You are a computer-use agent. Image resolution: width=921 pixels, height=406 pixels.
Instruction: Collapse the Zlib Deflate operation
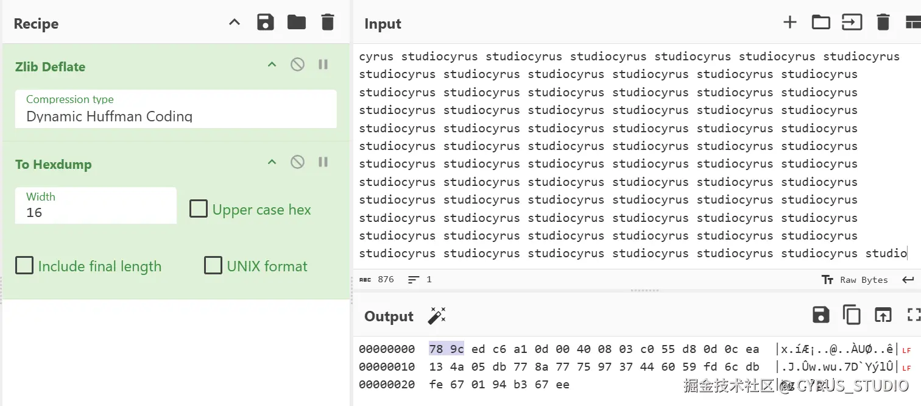[x=272, y=65]
